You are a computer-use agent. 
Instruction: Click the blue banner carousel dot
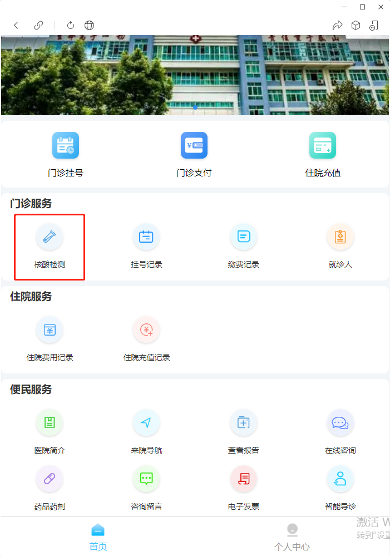(195, 107)
